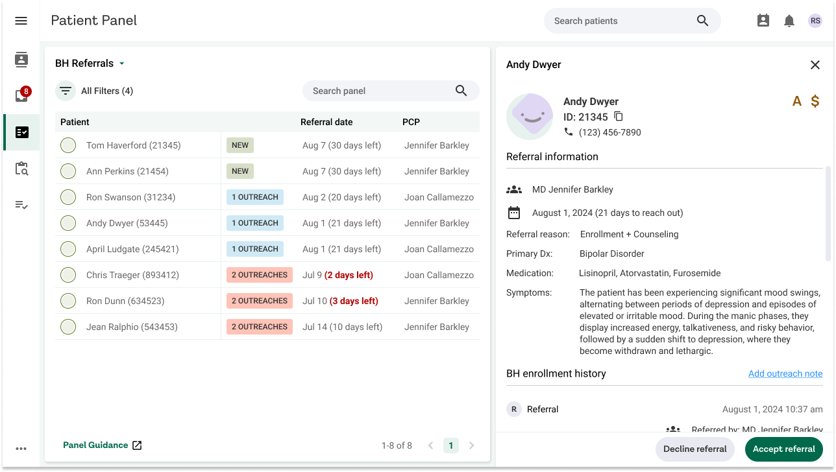This screenshot has width=836, height=472.
Task: Click the orange A indicator icon
Action: pos(797,101)
